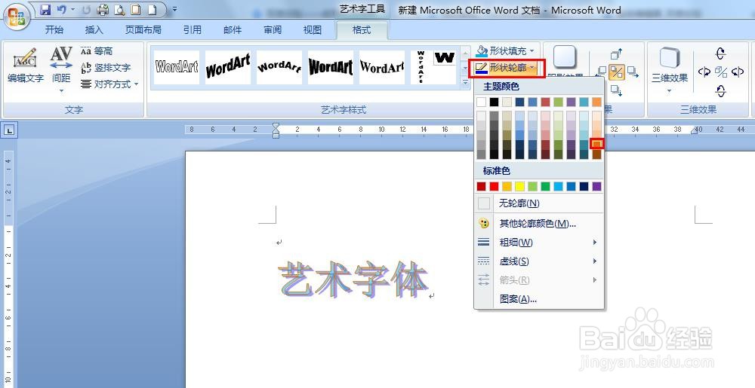Open the 引用 tab
Image resolution: width=755 pixels, height=388 pixels.
click(192, 30)
